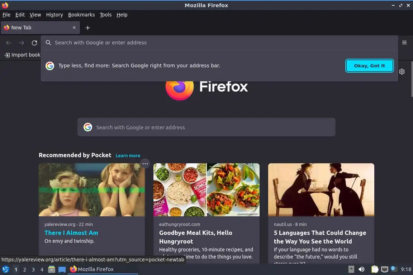413x275 pixels.
Task: Click Recommended by Pocket heading
Action: tap(75, 155)
